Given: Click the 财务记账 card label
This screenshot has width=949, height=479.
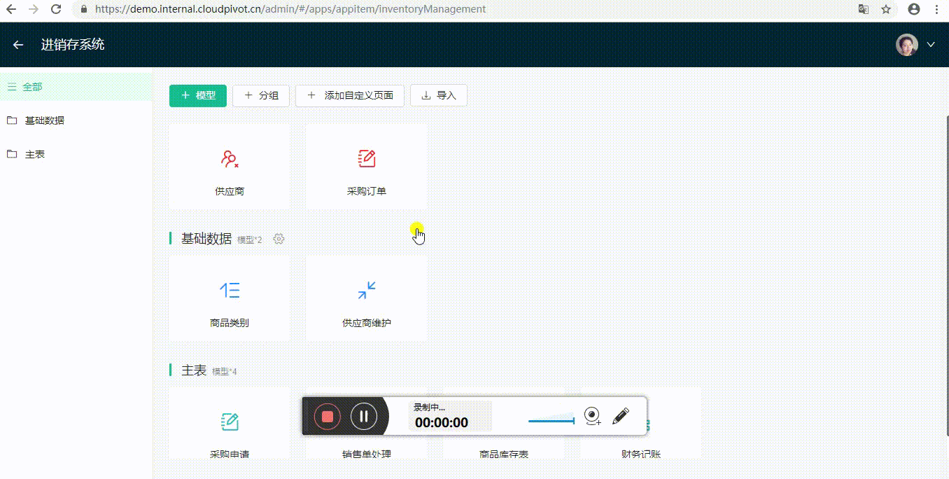Looking at the screenshot, I should click(x=641, y=454).
